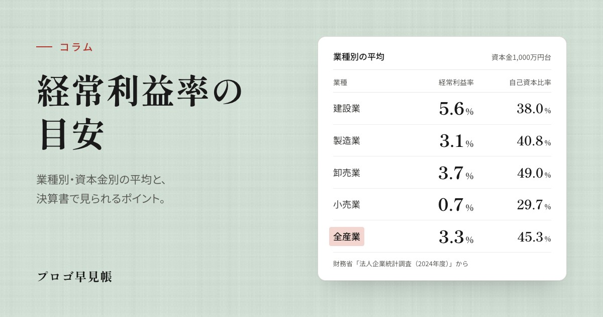Click the headline 経常利益率の目安
This screenshot has height=317, width=603.
[140, 113]
